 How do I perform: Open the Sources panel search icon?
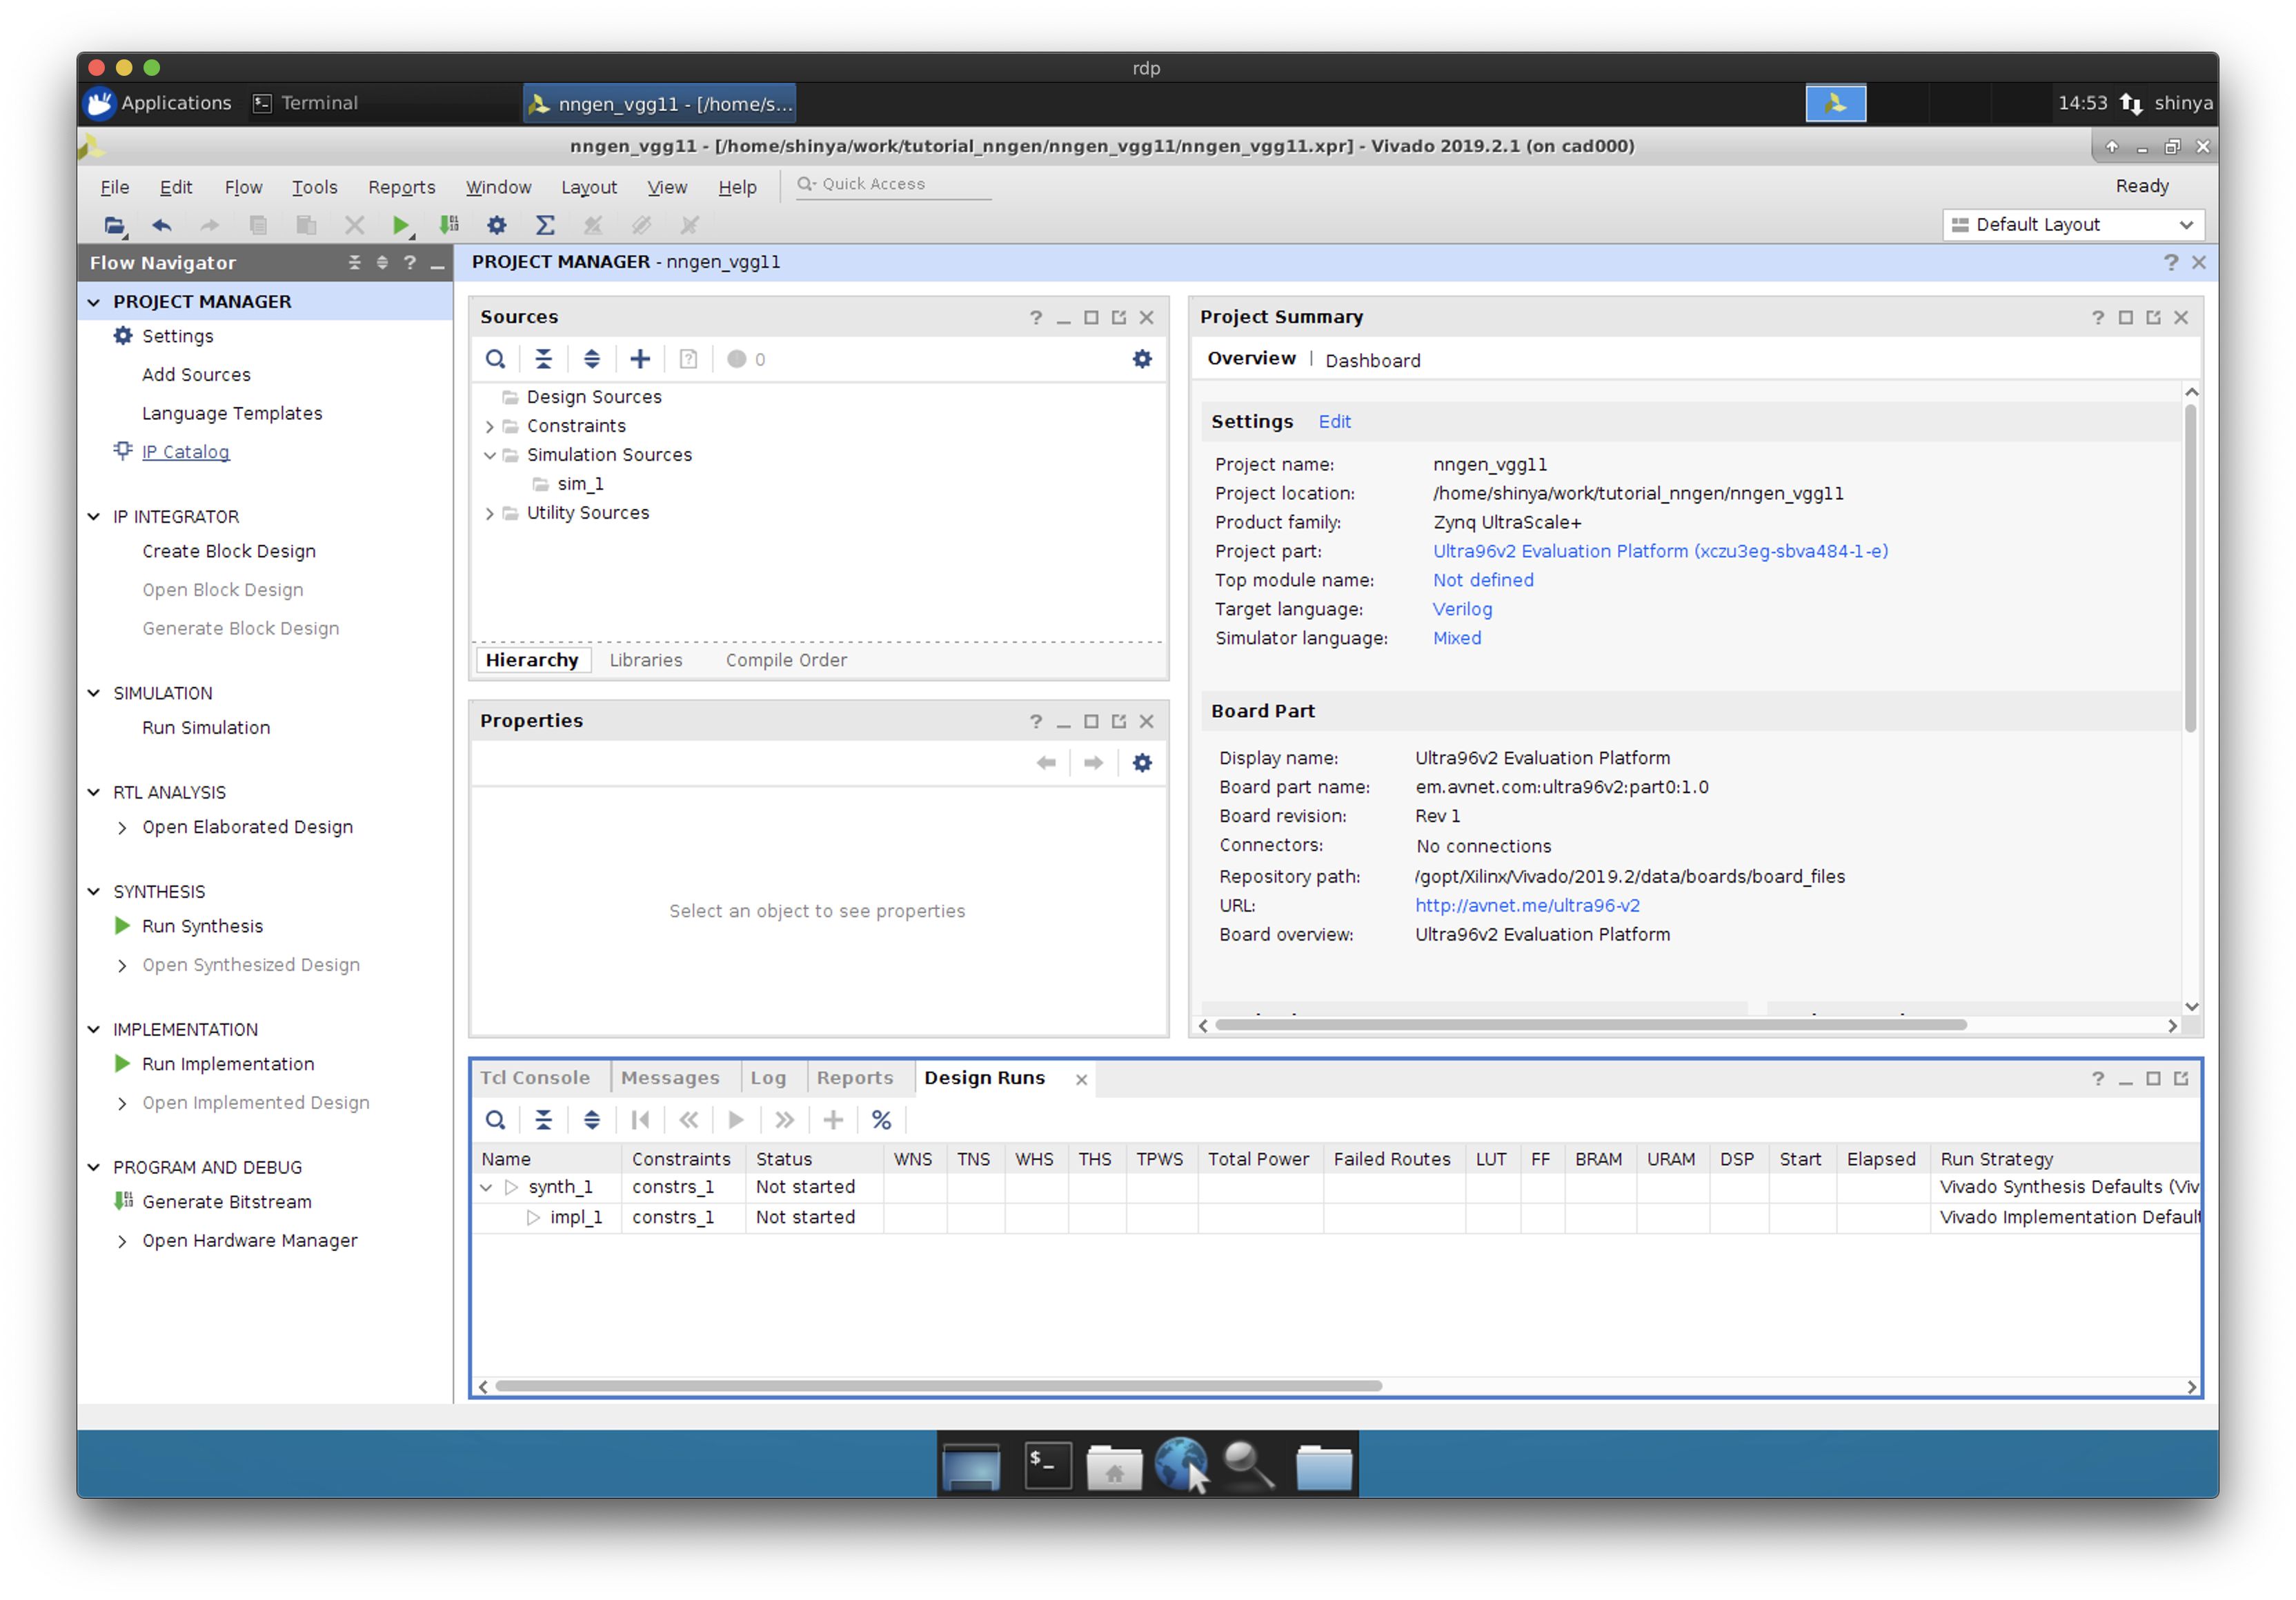point(495,359)
